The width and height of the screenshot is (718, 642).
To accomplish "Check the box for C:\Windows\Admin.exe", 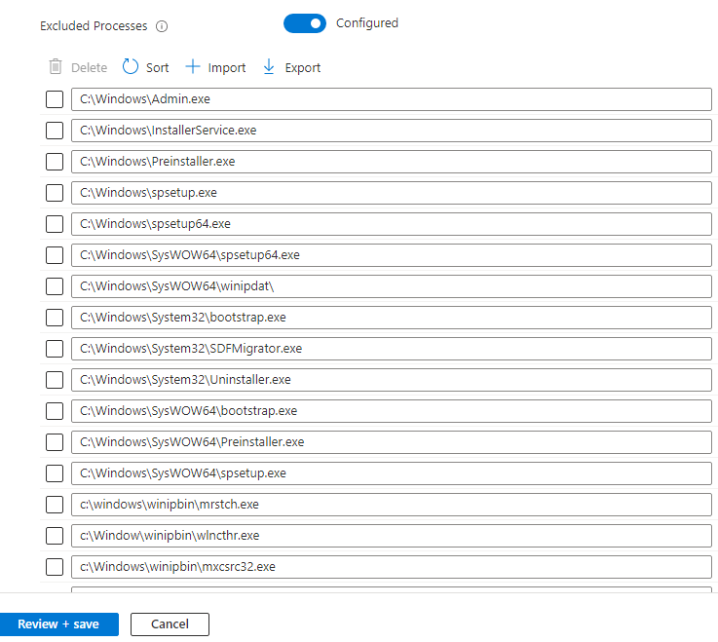I will click(55, 99).
